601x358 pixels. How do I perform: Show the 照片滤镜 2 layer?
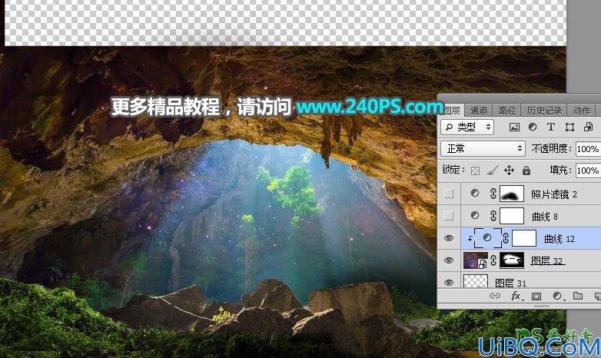449,194
